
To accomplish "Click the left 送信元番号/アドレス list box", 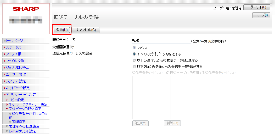I will pos(136,97).
